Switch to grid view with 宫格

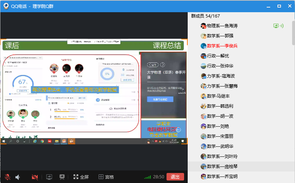(106, 177)
